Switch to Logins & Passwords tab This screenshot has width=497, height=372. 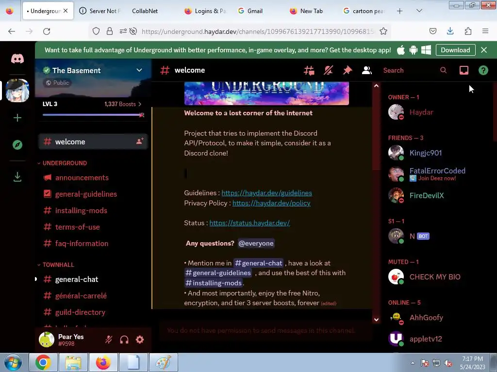[x=205, y=11]
